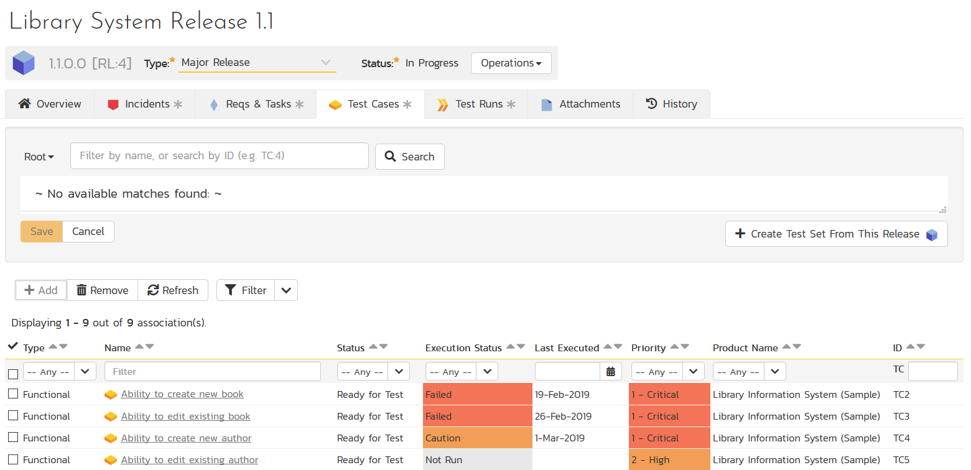Click the 'Filter by name, or search by ID' field
971x470 pixels.
tap(219, 156)
